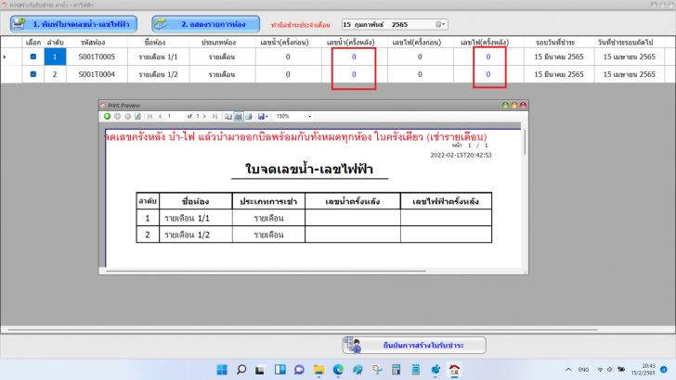
Task: Edit latest electricity reading for room S001T0004
Action: pos(488,74)
